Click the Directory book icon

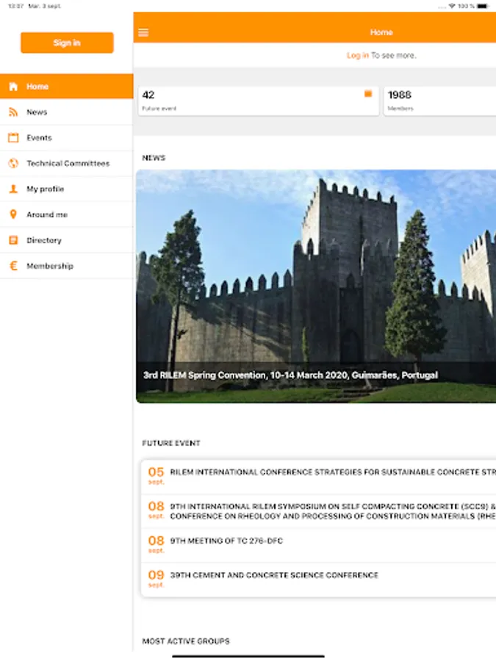click(13, 240)
